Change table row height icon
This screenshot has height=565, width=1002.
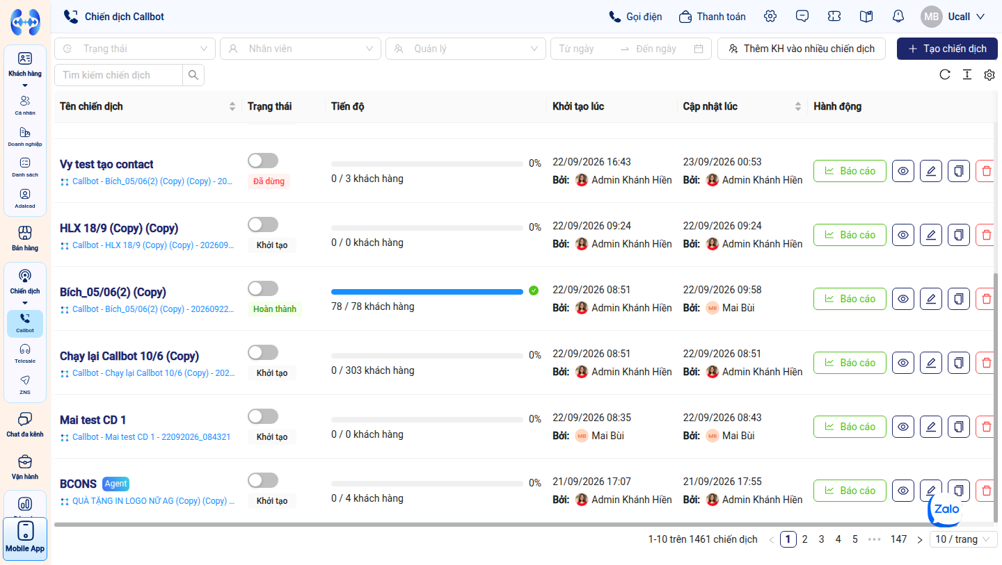[x=967, y=75]
